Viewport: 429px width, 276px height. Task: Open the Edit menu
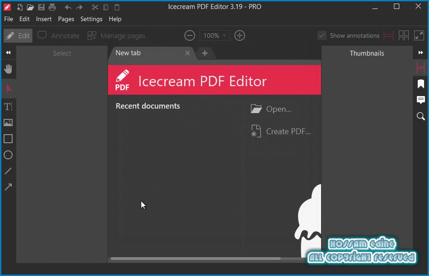click(x=24, y=19)
